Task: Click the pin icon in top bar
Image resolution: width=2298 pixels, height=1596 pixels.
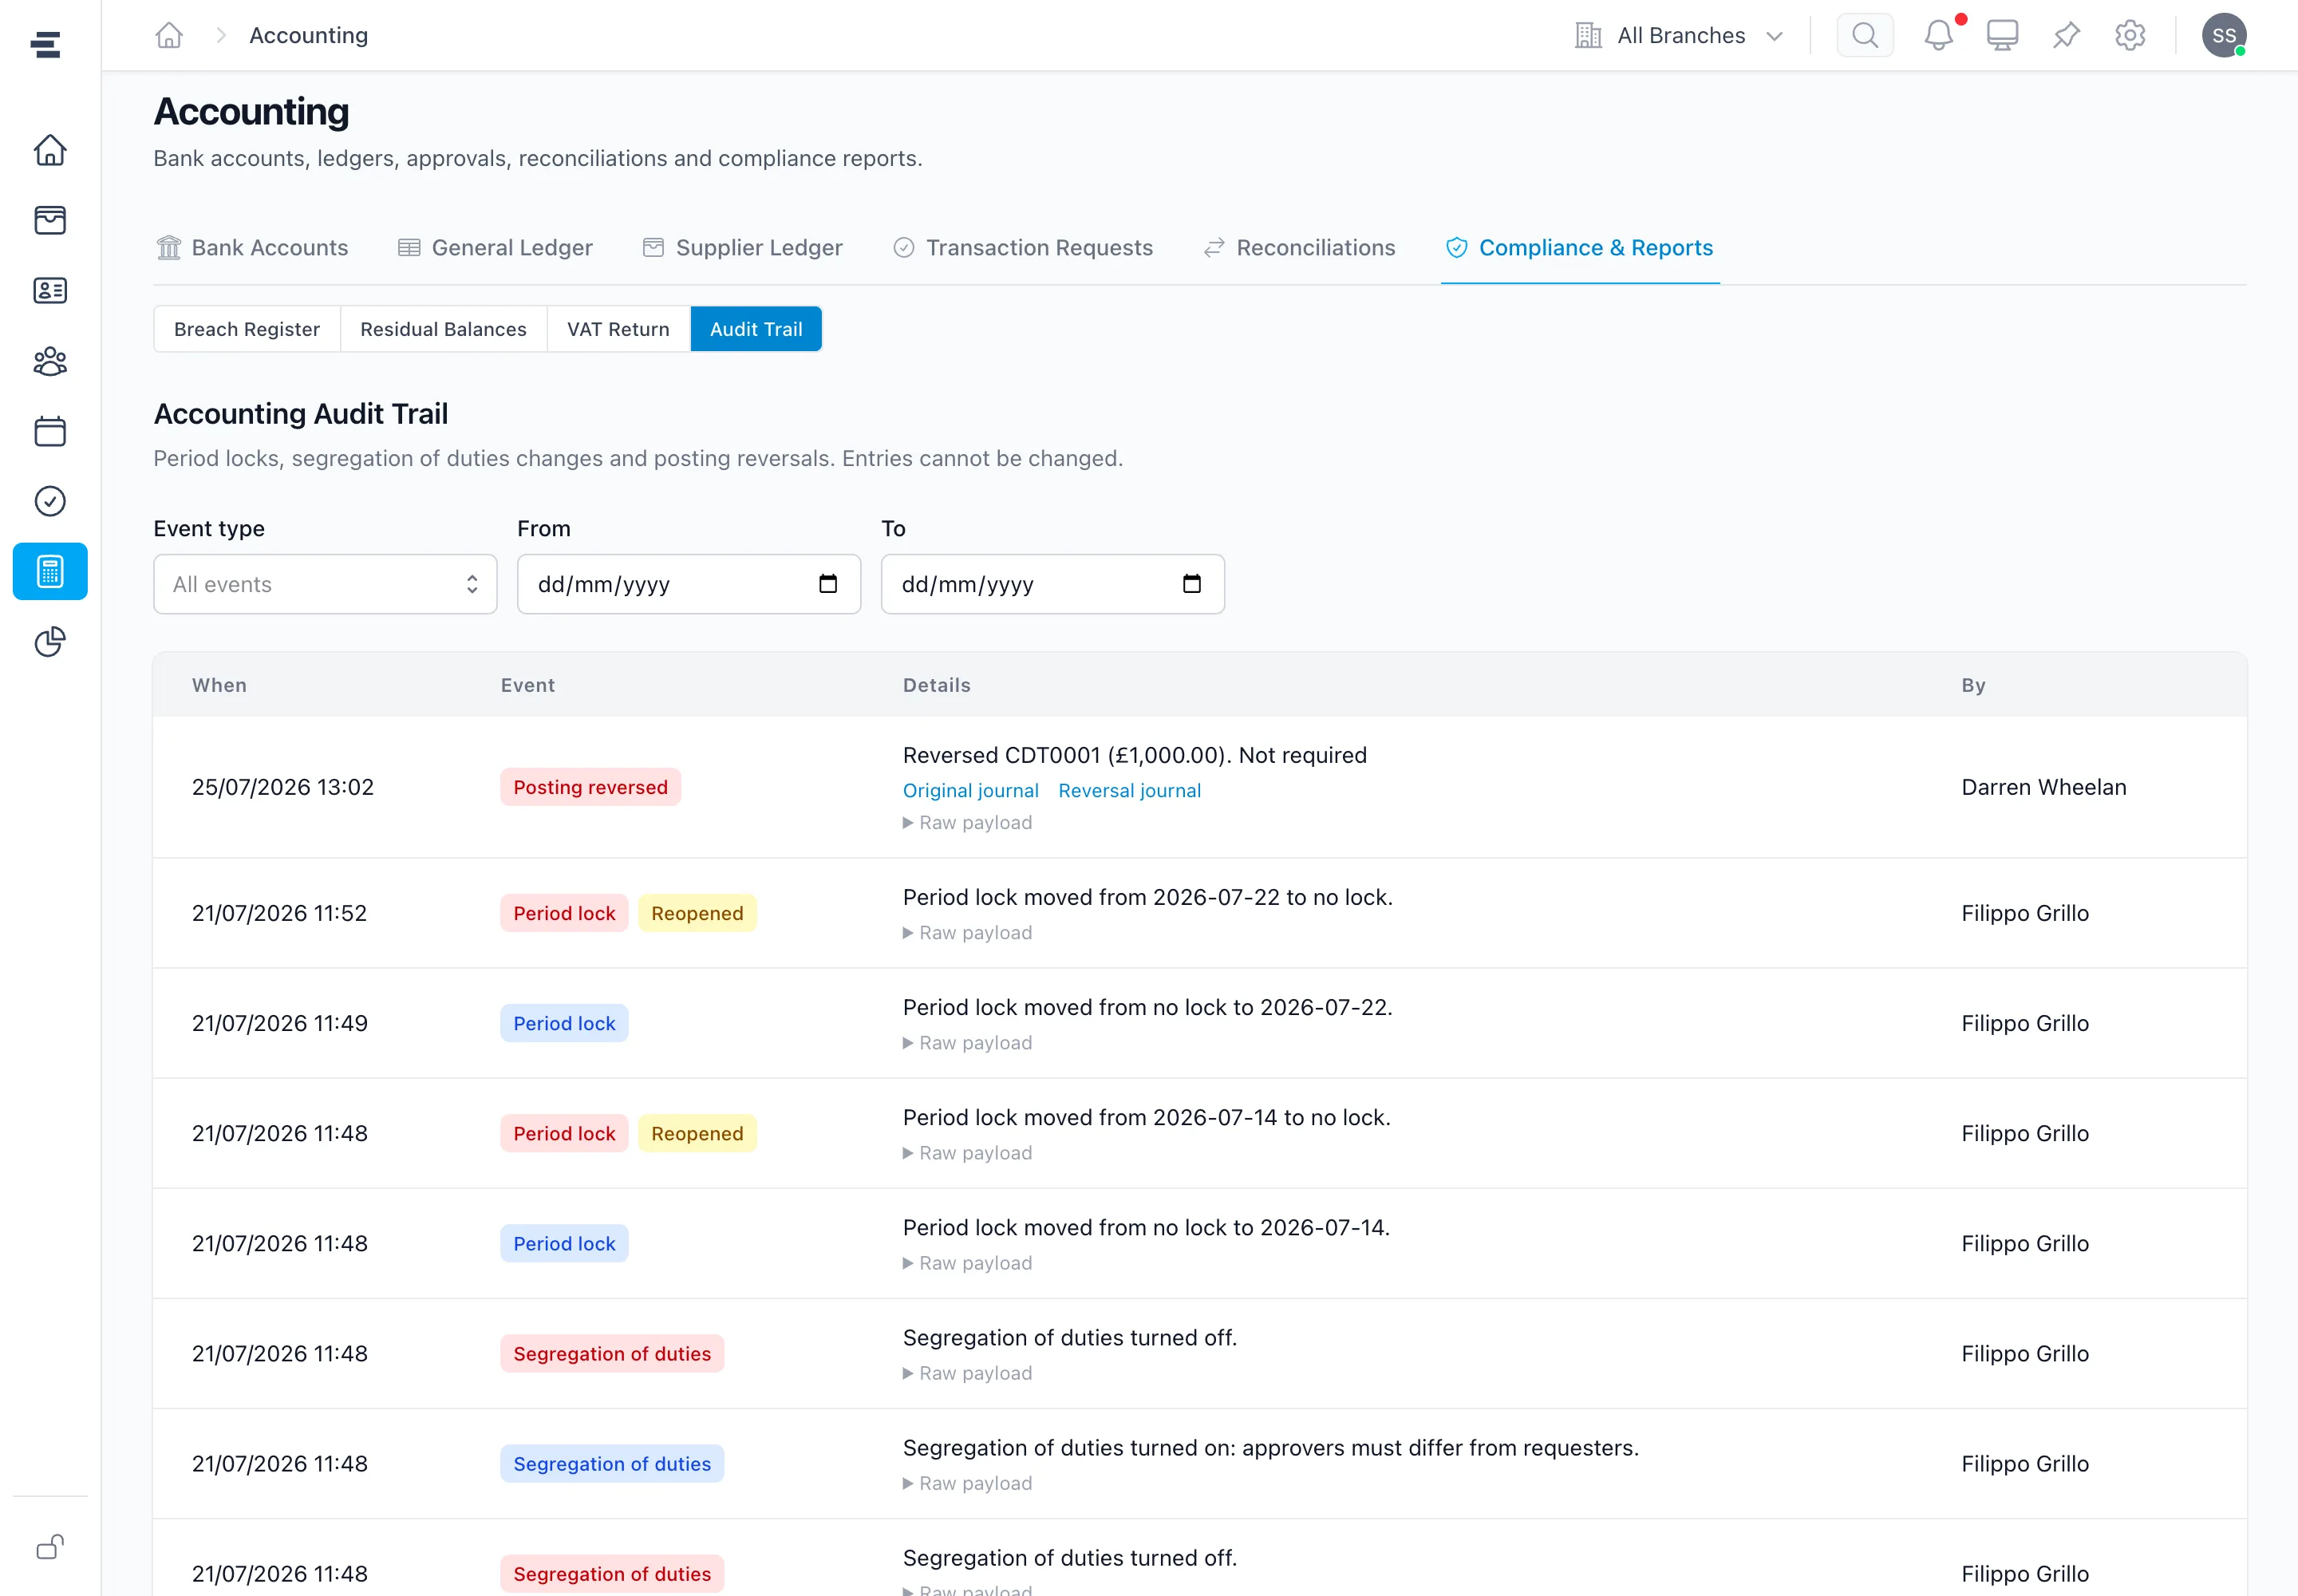Action: click(2066, 36)
